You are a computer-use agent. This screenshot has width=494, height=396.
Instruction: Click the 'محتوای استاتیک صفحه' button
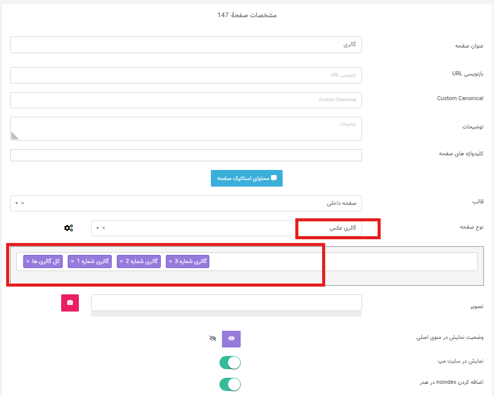pos(247,179)
